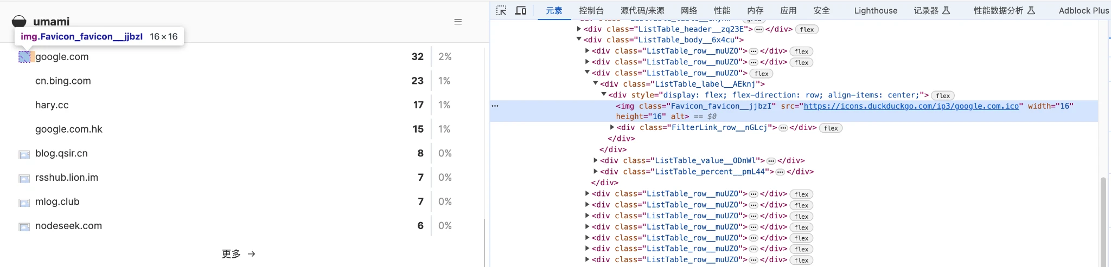Expand the ListTable_value div node
Viewport: 1111px width, 267px height.
[596, 160]
